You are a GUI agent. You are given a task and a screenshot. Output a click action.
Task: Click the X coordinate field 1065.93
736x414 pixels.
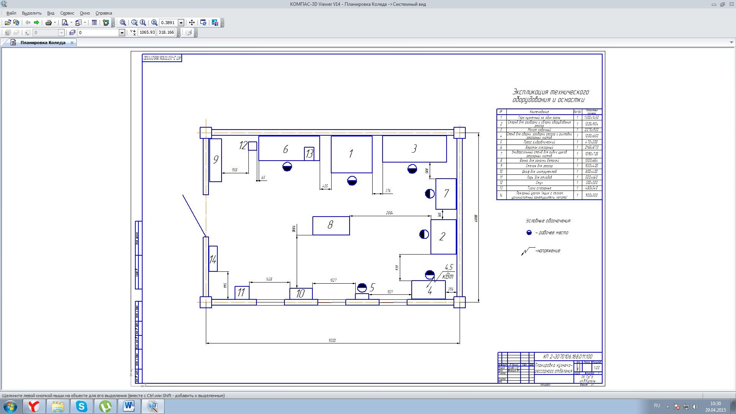click(x=147, y=33)
